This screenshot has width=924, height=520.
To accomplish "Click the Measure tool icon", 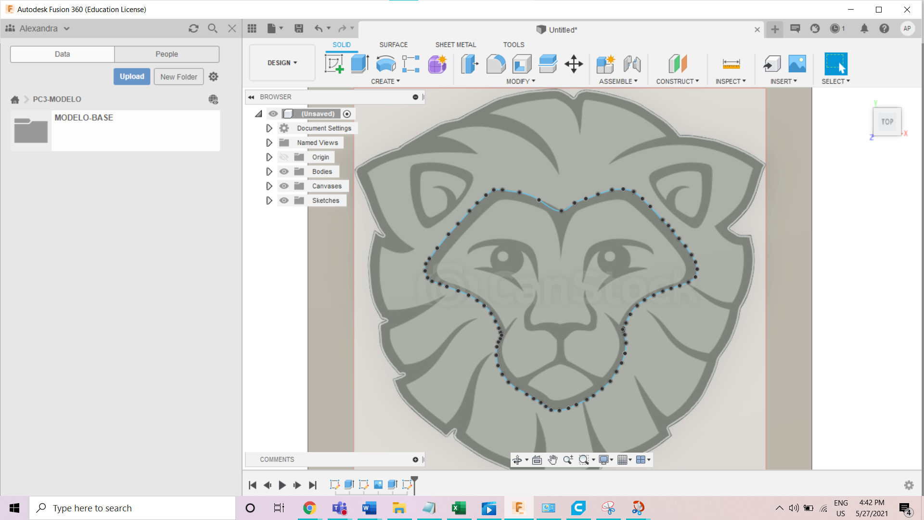I will [731, 64].
